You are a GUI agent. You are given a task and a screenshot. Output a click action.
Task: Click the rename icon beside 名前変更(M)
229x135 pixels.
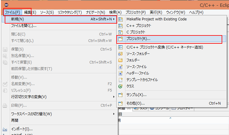[5, 84]
